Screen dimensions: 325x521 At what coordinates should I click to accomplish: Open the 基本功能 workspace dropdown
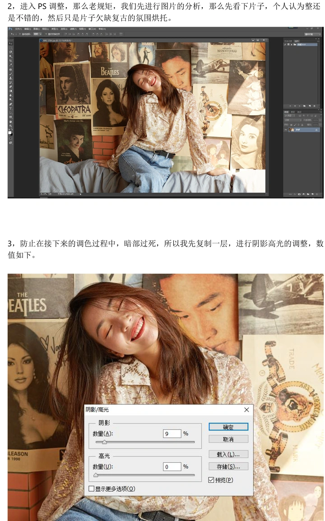coord(312,34)
